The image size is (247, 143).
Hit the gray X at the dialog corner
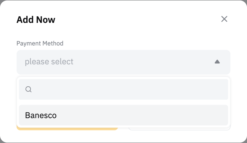[x=224, y=19]
